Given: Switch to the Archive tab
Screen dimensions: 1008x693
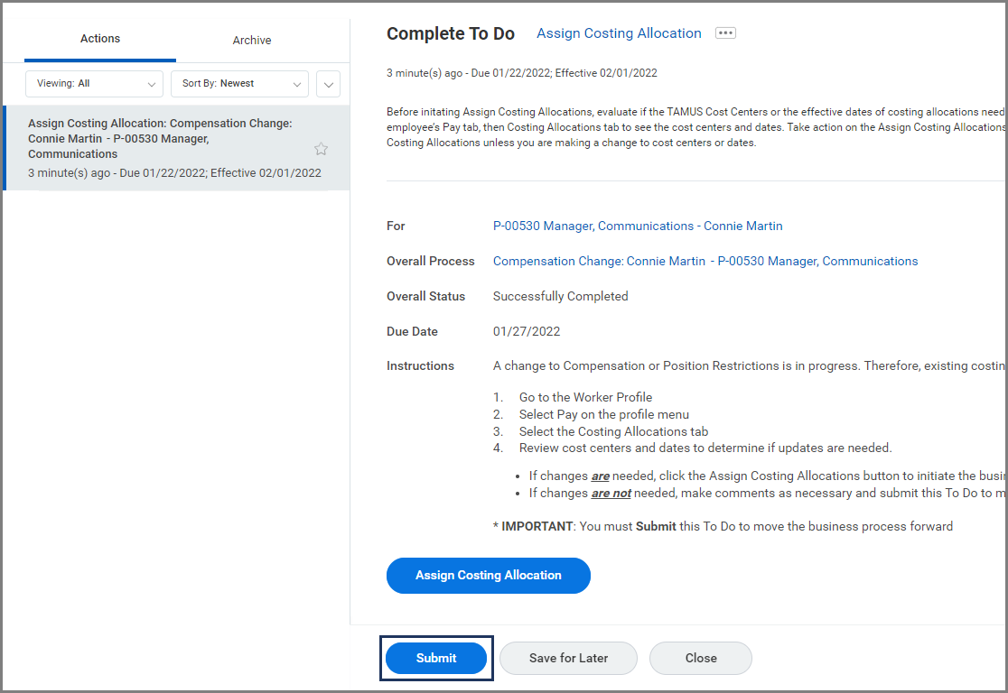Looking at the screenshot, I should (x=252, y=41).
